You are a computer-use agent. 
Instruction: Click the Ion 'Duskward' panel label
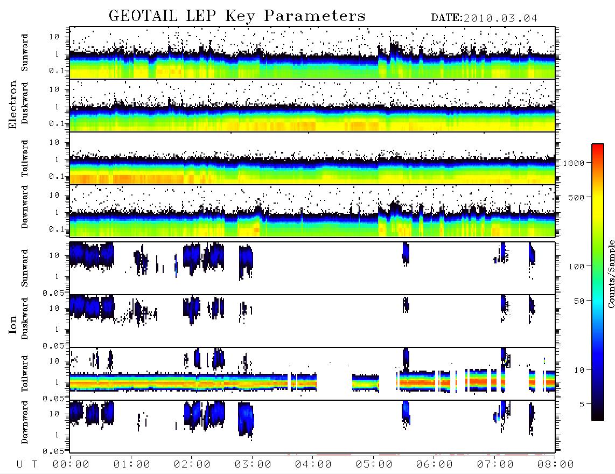point(25,318)
